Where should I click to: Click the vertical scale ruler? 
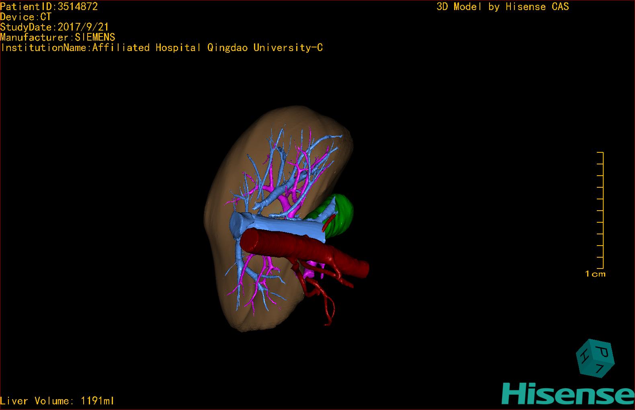coord(600,210)
